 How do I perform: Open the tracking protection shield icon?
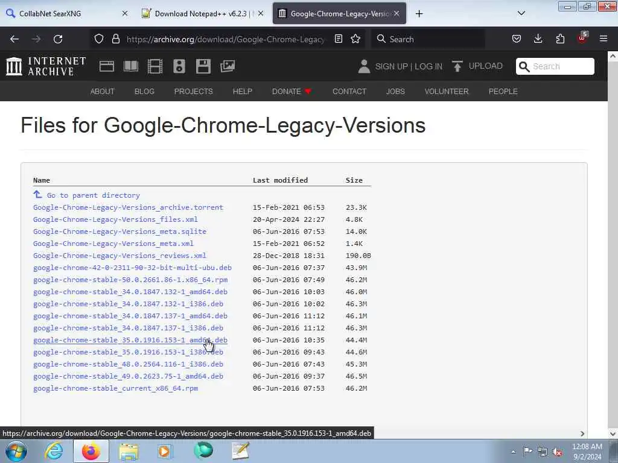pos(99,39)
